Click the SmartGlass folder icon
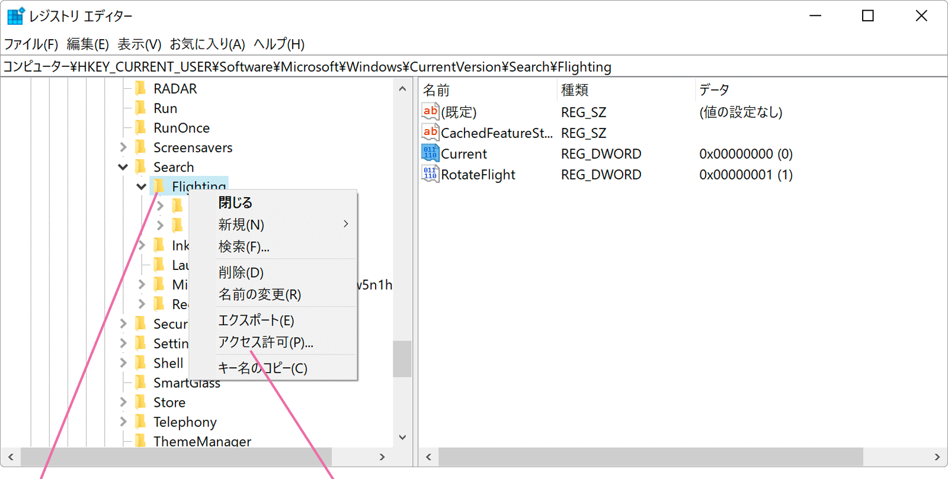Image resolution: width=948 pixels, height=479 pixels. point(140,382)
